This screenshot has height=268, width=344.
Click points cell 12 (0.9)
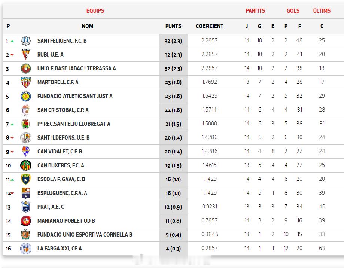[x=173, y=207]
